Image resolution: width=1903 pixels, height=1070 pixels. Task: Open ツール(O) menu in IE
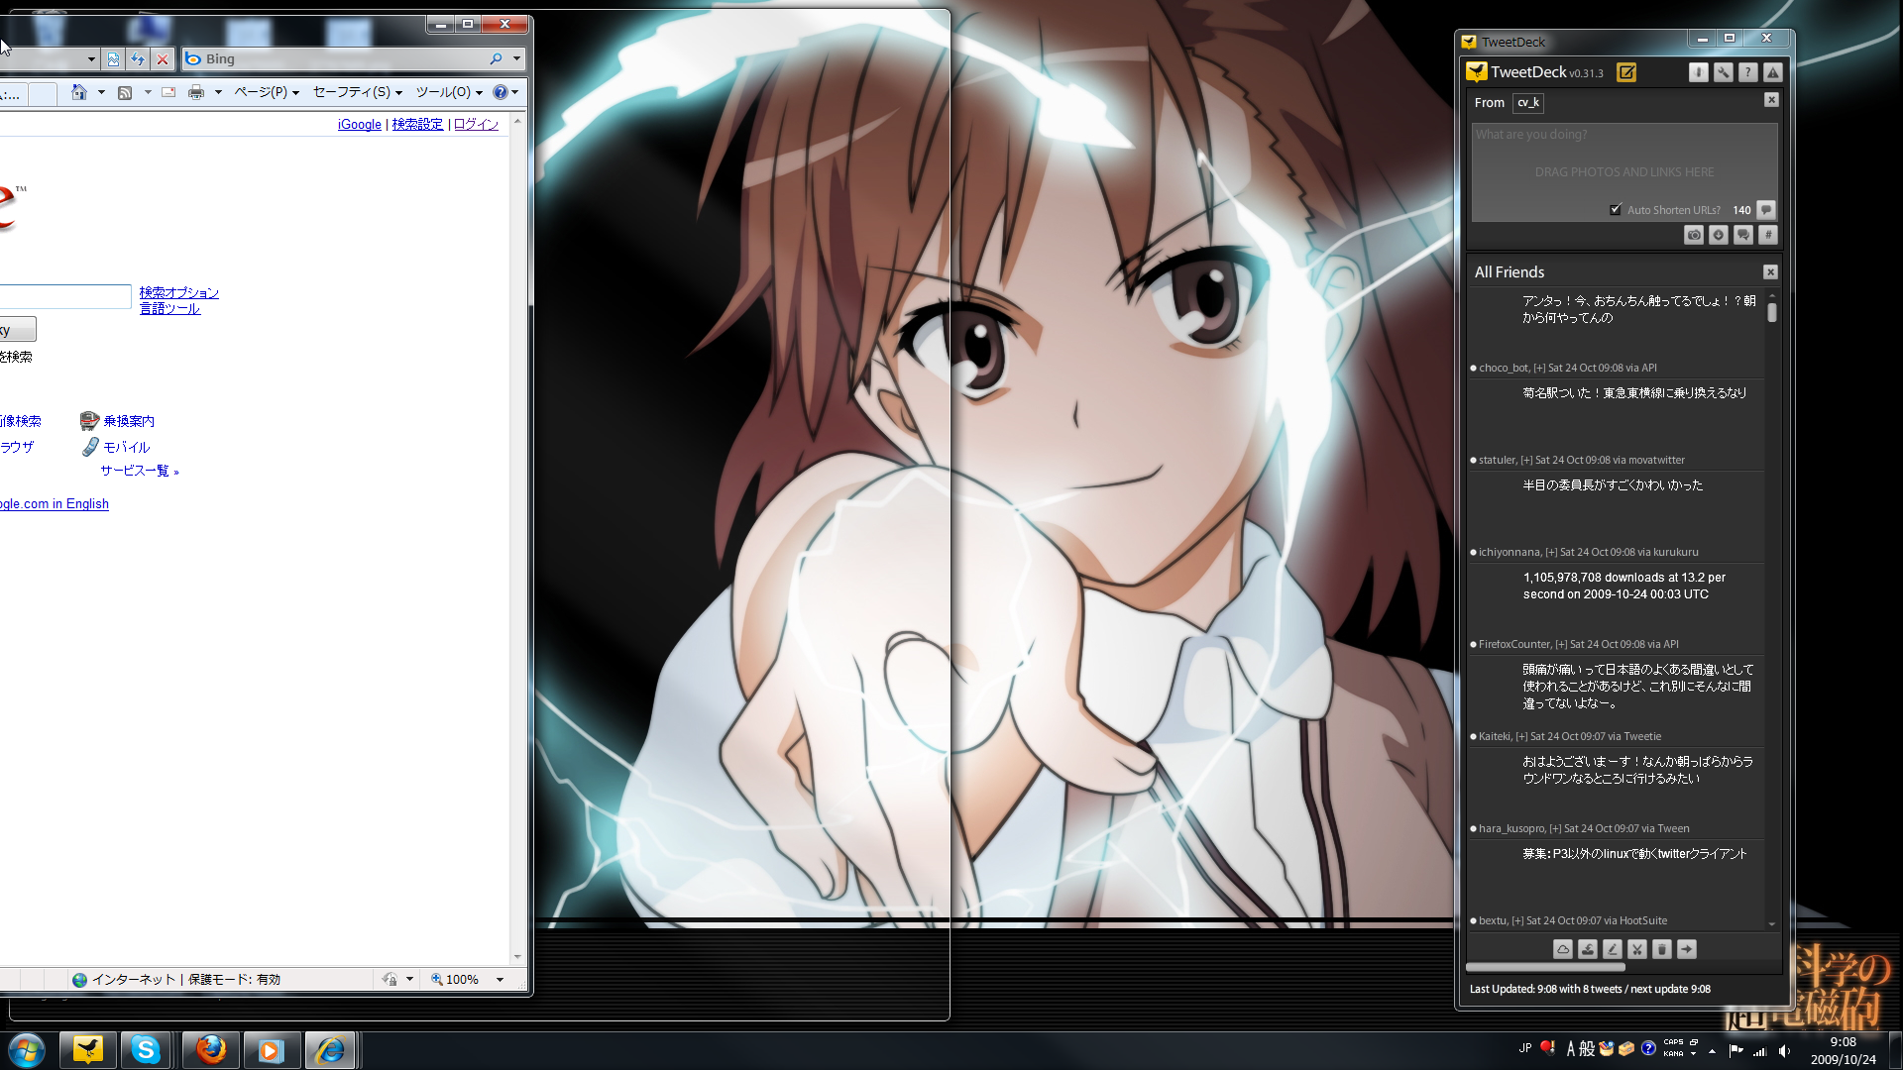449,92
